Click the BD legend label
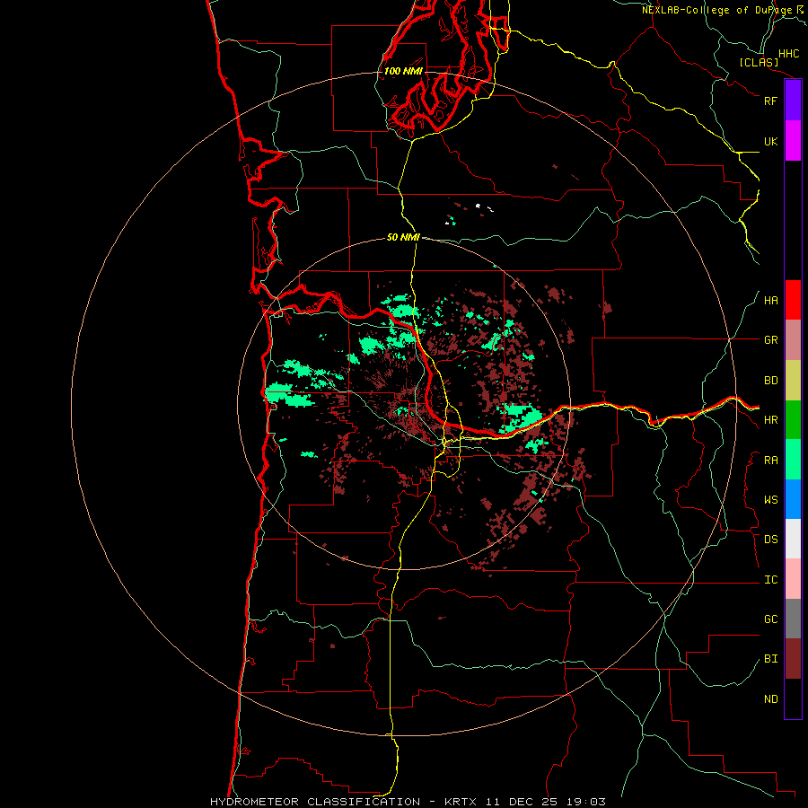Screen dimensions: 808x808 pyautogui.click(x=770, y=381)
